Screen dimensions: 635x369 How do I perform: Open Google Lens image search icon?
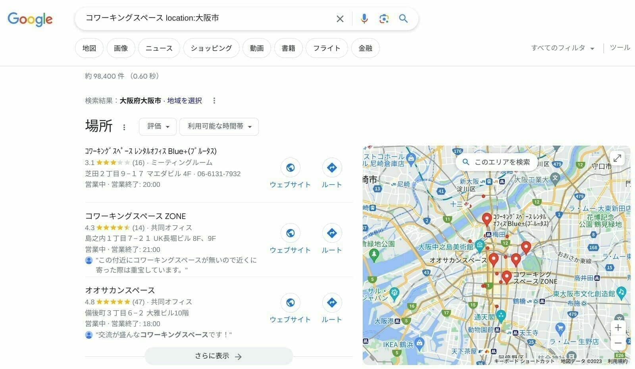coord(384,19)
